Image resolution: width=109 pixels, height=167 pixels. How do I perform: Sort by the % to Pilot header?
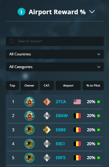click(x=93, y=85)
